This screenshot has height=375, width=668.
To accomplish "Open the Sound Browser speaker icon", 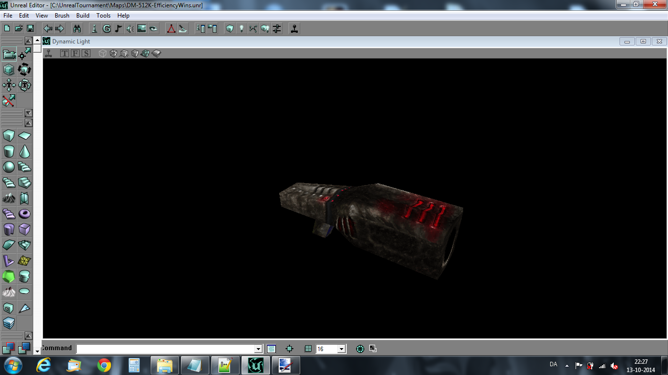I will tap(130, 29).
